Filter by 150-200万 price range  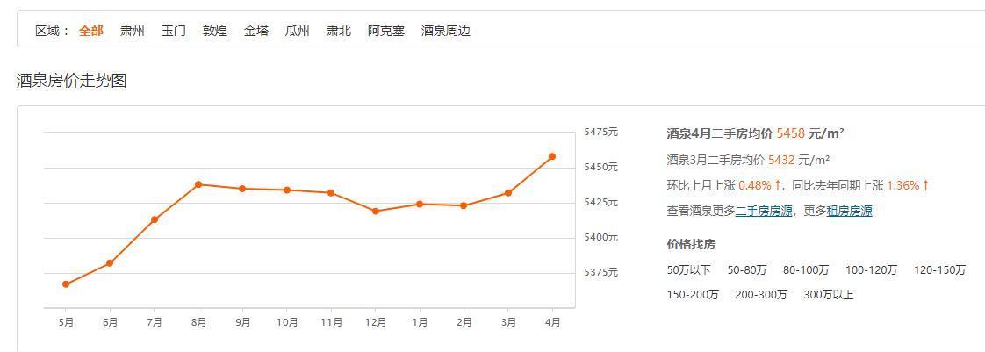[693, 295]
